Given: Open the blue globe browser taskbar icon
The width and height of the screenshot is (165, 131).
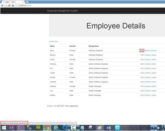Looking at the screenshot, I should point(64,128).
